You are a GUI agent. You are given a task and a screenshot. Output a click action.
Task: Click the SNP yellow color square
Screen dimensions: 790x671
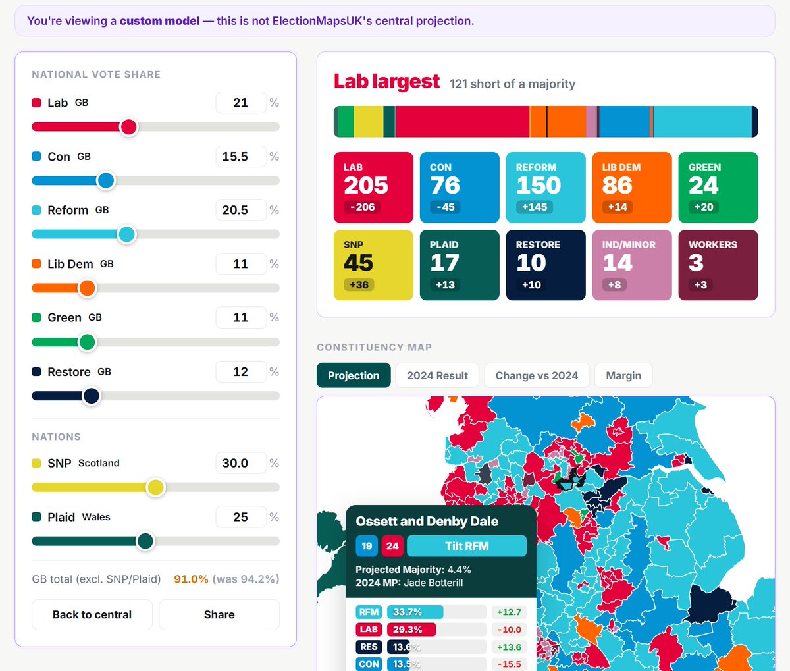(x=37, y=463)
